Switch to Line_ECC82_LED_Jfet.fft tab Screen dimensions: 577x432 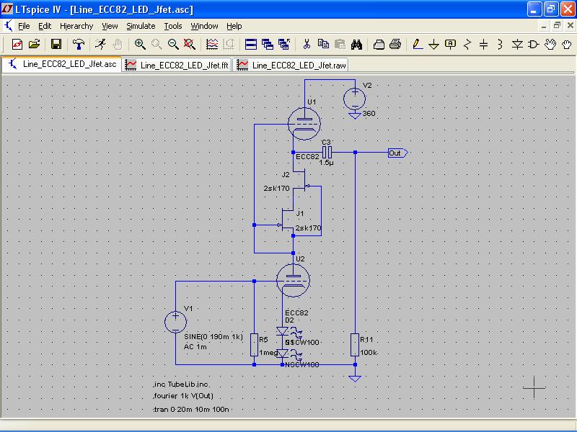pyautogui.click(x=177, y=65)
